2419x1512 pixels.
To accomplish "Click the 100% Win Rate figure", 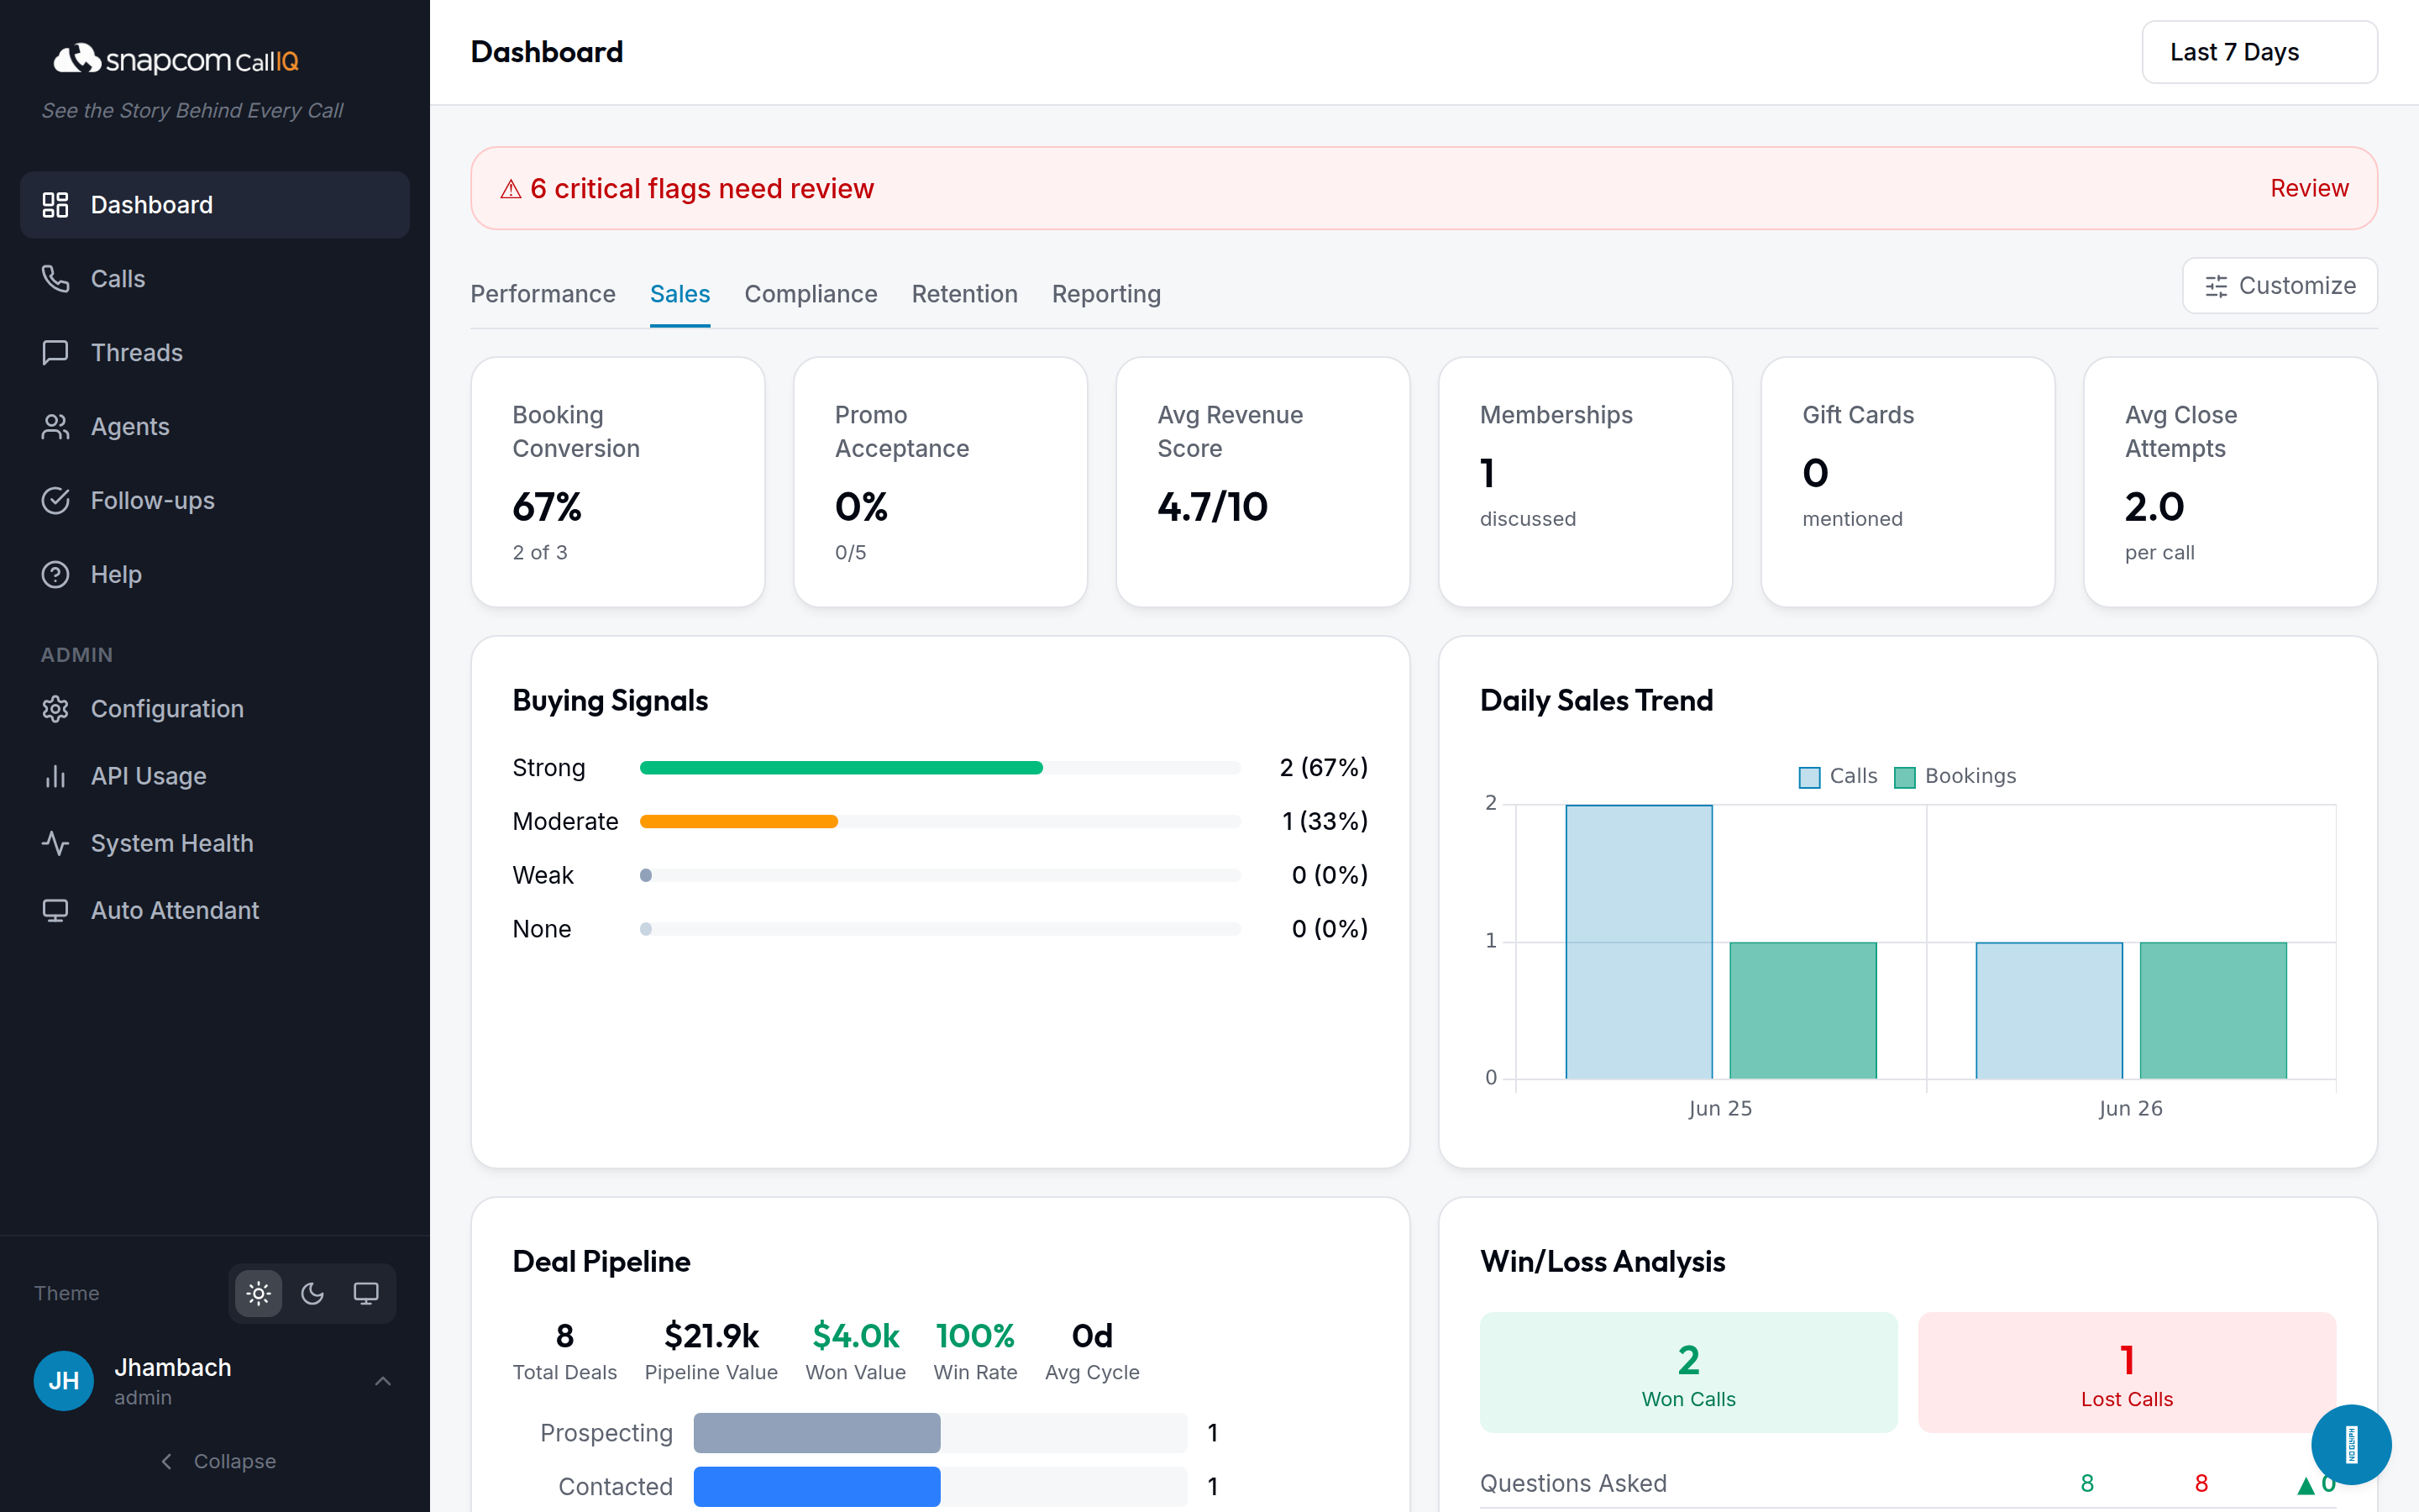I will click(974, 1336).
